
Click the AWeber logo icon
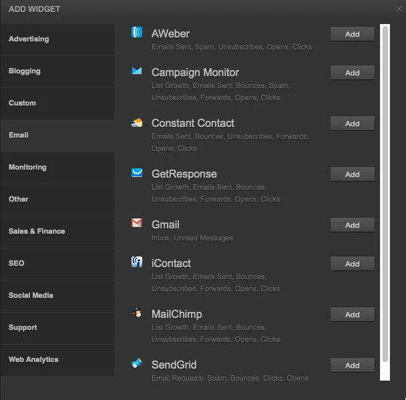137,32
